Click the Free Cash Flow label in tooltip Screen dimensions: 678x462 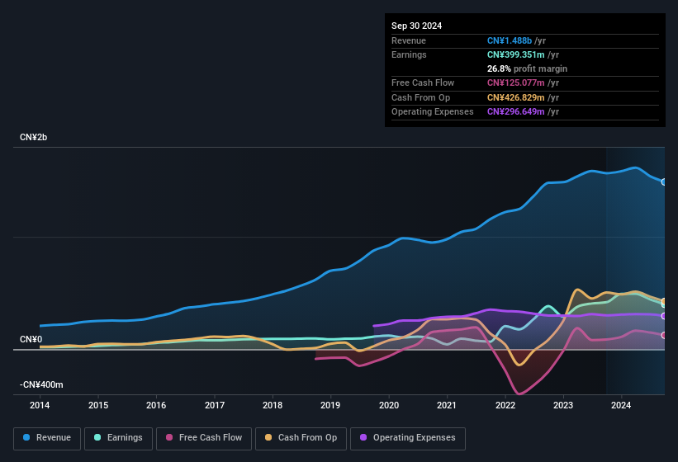pyautogui.click(x=423, y=82)
